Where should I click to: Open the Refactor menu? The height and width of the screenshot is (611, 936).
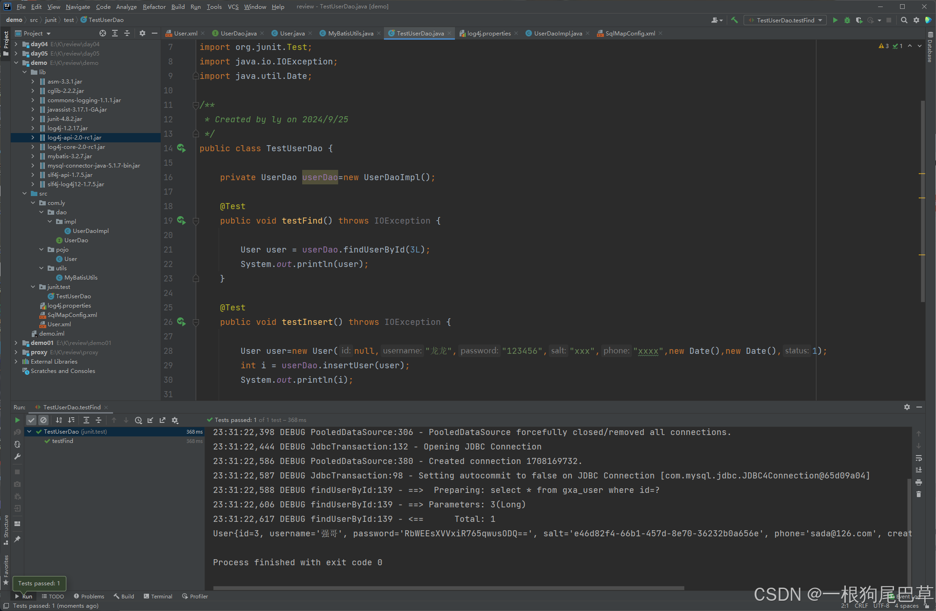pos(154,7)
